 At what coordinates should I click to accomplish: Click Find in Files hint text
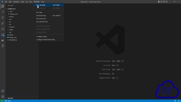pyautogui.click(x=106, y=69)
